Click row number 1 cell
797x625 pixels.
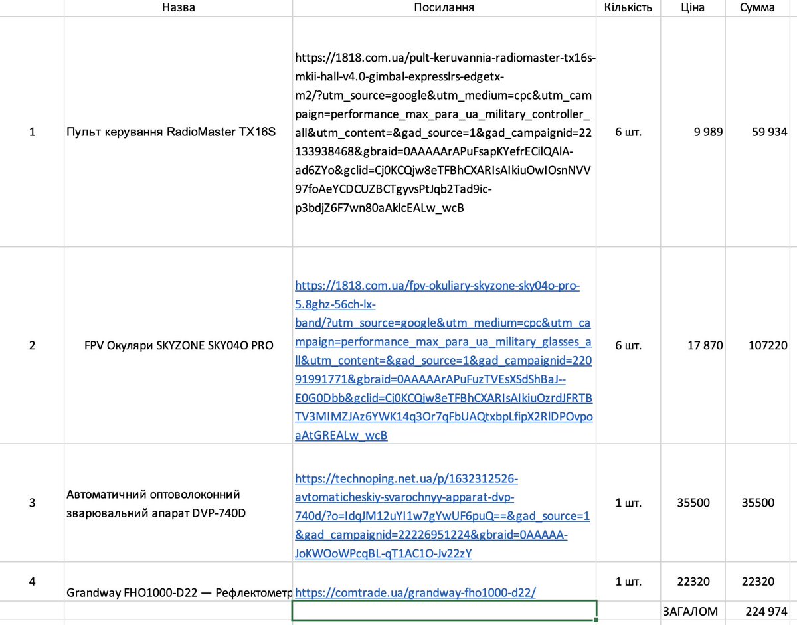pyautogui.click(x=33, y=132)
